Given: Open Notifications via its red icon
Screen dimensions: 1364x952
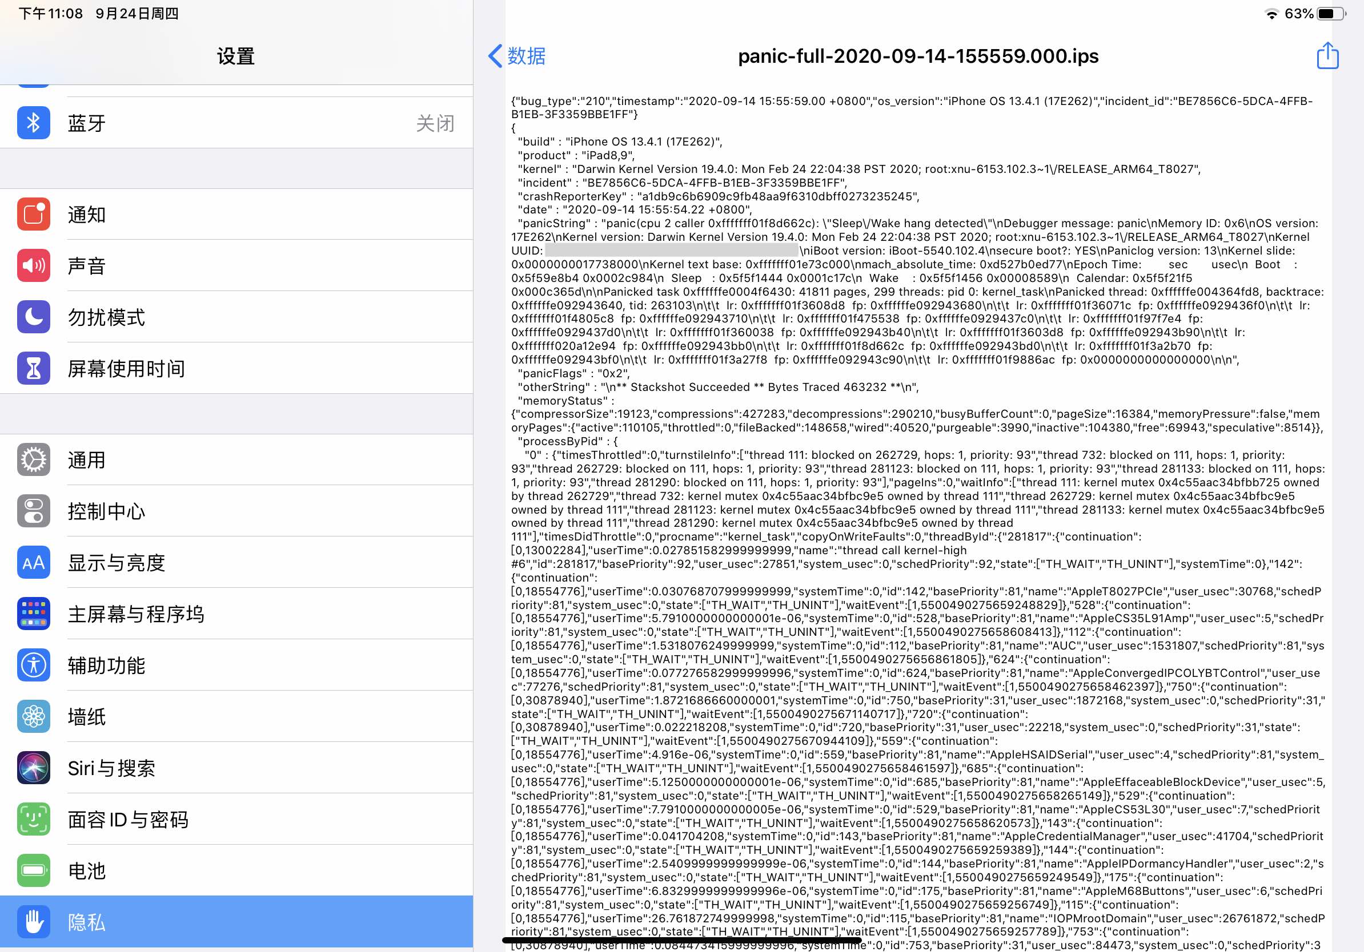Looking at the screenshot, I should coord(34,214).
